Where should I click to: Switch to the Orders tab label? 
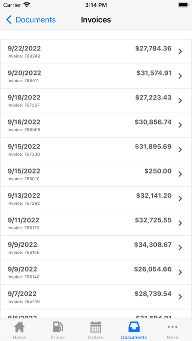(x=96, y=337)
